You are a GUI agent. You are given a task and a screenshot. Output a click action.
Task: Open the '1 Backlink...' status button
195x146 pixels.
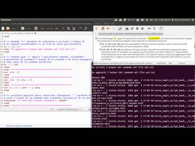[161, 63]
